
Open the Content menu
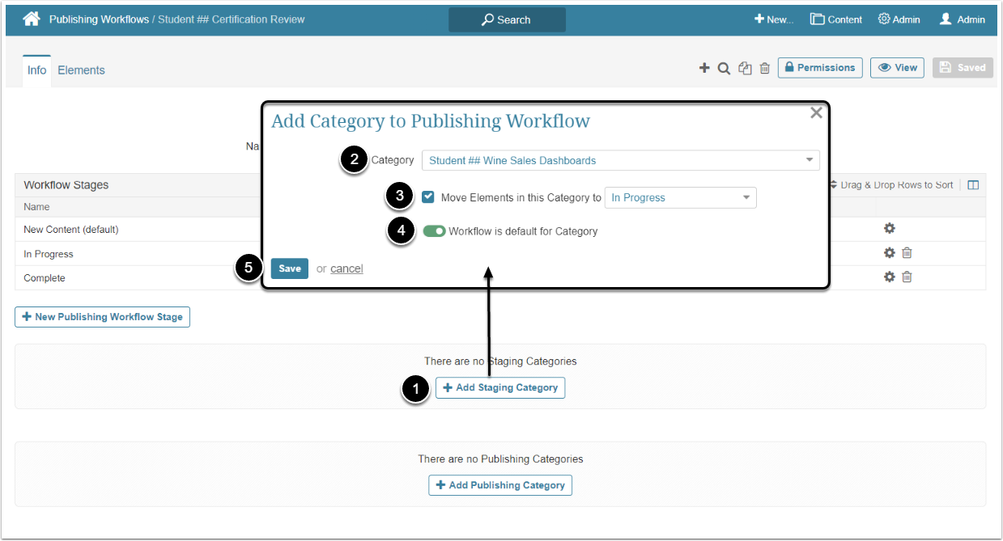[836, 19]
